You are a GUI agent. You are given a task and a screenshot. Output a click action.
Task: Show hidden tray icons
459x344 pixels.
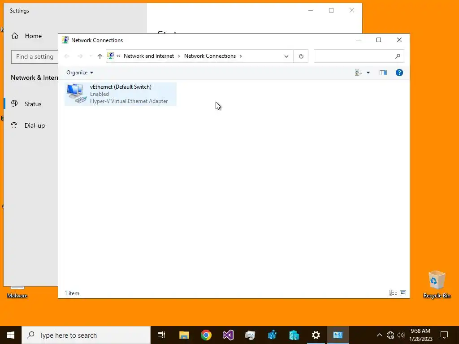click(379, 335)
